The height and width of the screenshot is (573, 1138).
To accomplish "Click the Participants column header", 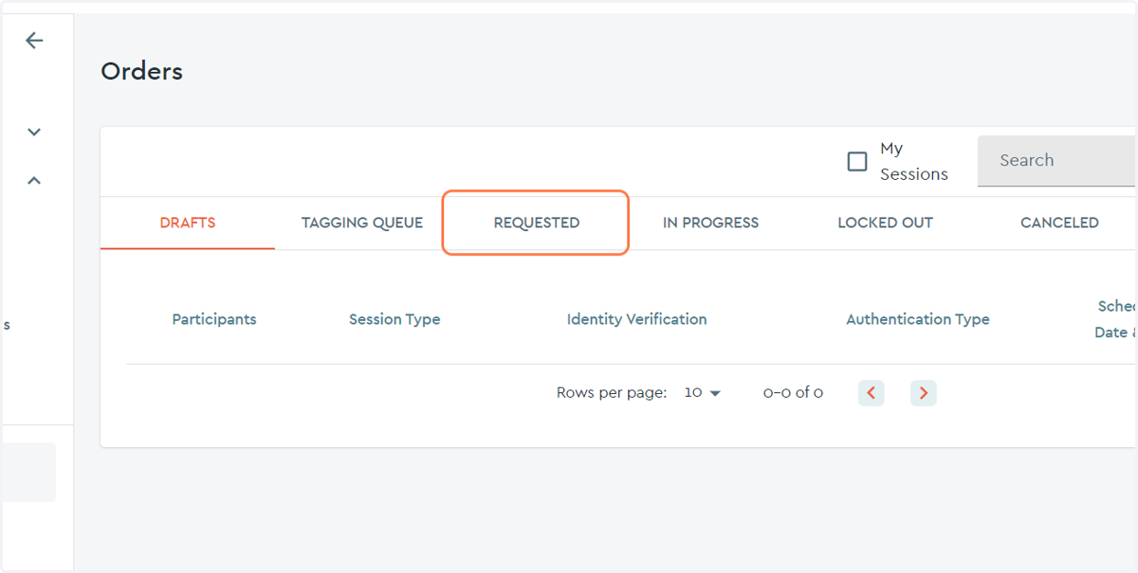I will [x=214, y=319].
